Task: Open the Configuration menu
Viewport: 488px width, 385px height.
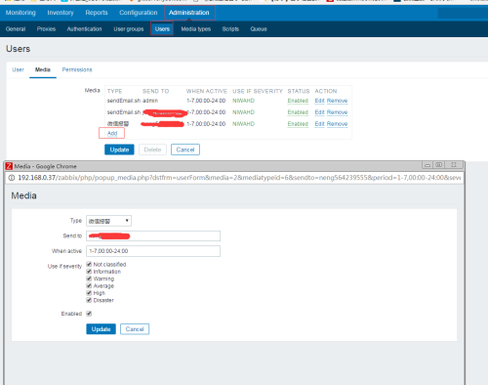Action: click(139, 13)
